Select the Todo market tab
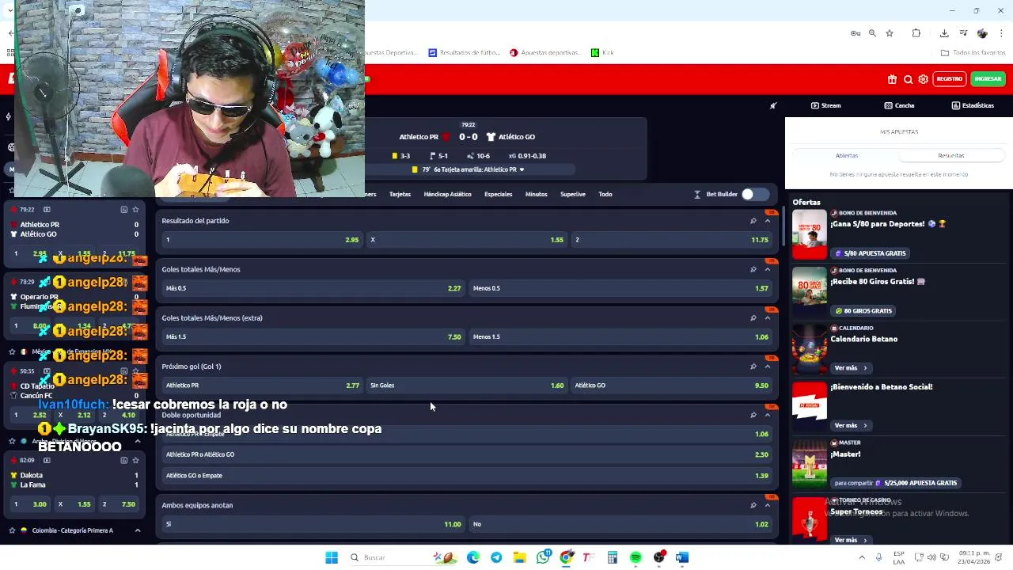Screen dimensions: 1013x570 [x=605, y=194]
